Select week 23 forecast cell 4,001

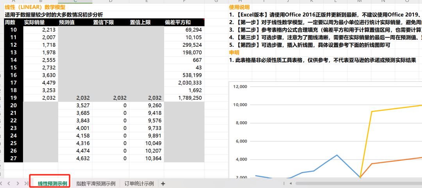75,128
